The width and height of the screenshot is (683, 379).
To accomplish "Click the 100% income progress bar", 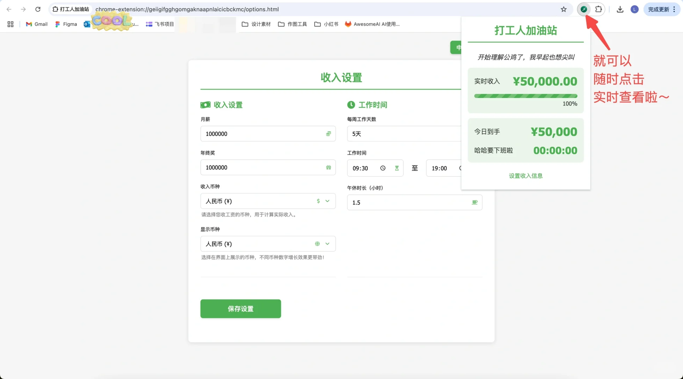I will coord(525,96).
